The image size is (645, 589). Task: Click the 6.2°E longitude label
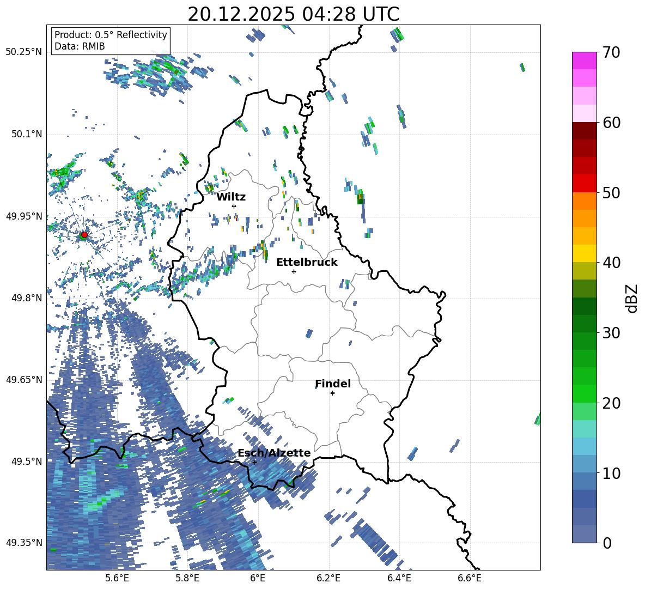[x=328, y=578]
